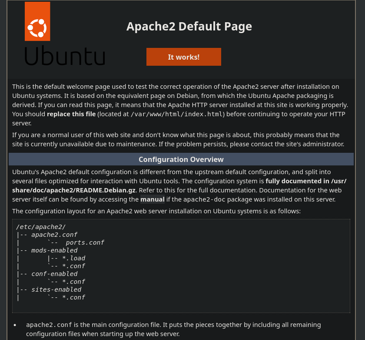Click the /var/www/html/index.html file path
Image resolution: width=365 pixels, height=340 pixels.
point(177,114)
